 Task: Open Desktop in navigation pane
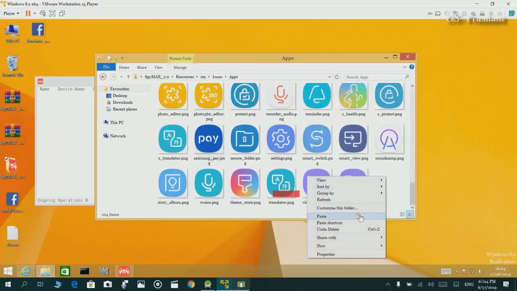[x=117, y=96]
